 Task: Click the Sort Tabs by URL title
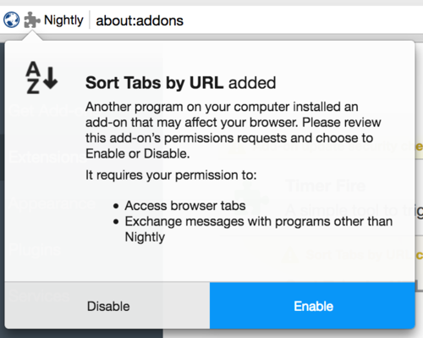[155, 83]
